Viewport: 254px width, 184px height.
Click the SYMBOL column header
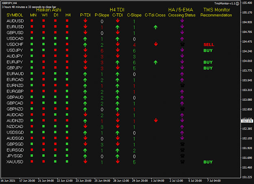(x=15, y=15)
